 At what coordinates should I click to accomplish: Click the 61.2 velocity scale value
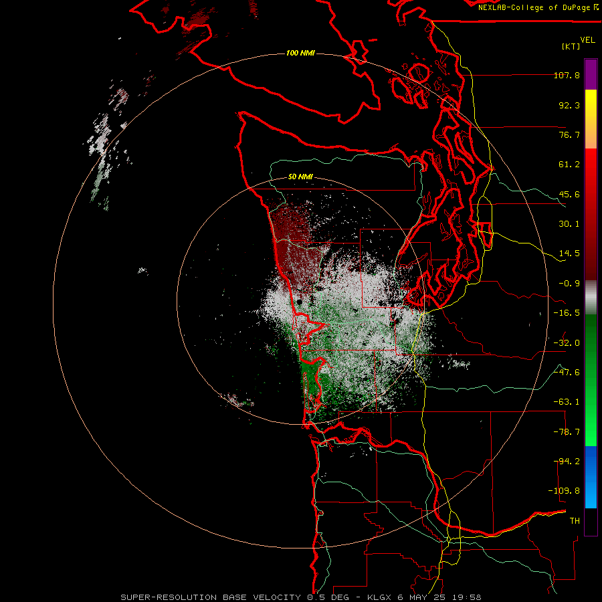click(x=569, y=165)
